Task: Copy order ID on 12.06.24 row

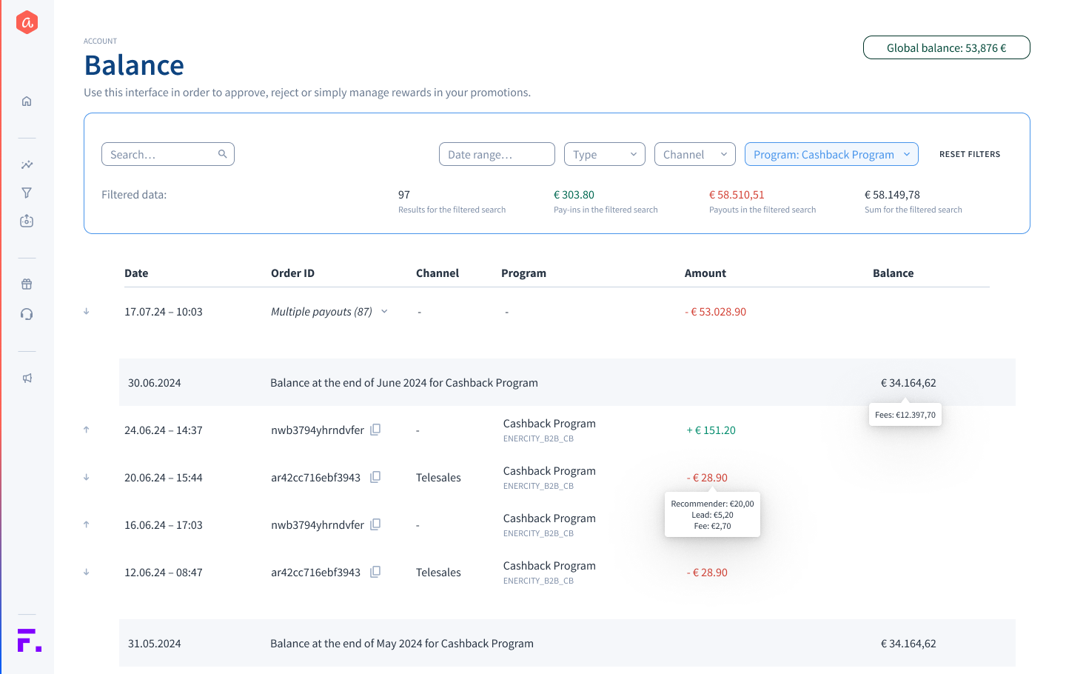Action: [x=375, y=572]
